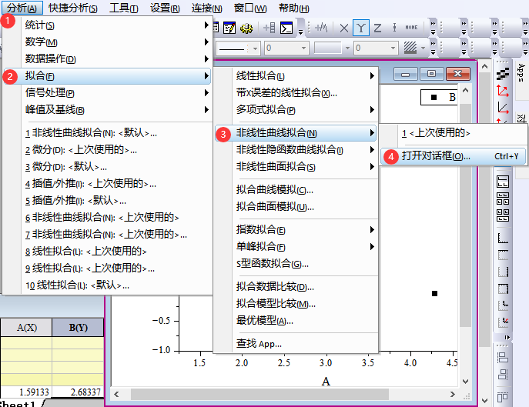Click the four-panel layout icon with top row
Viewport: 529px width, 407px height.
click(503, 198)
